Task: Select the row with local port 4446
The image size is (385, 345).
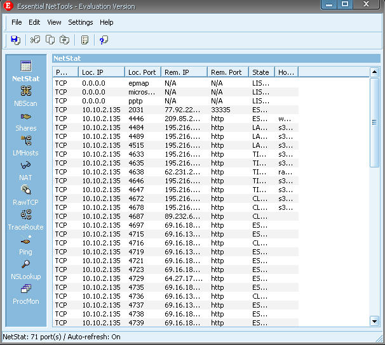Action: coord(176,119)
